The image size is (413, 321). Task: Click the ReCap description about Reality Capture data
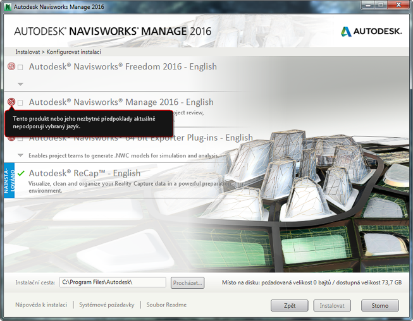130,187
